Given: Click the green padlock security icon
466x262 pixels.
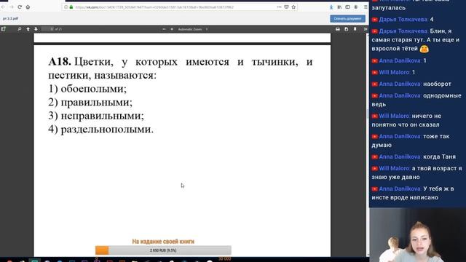Looking at the screenshot, I should click(x=71, y=7).
